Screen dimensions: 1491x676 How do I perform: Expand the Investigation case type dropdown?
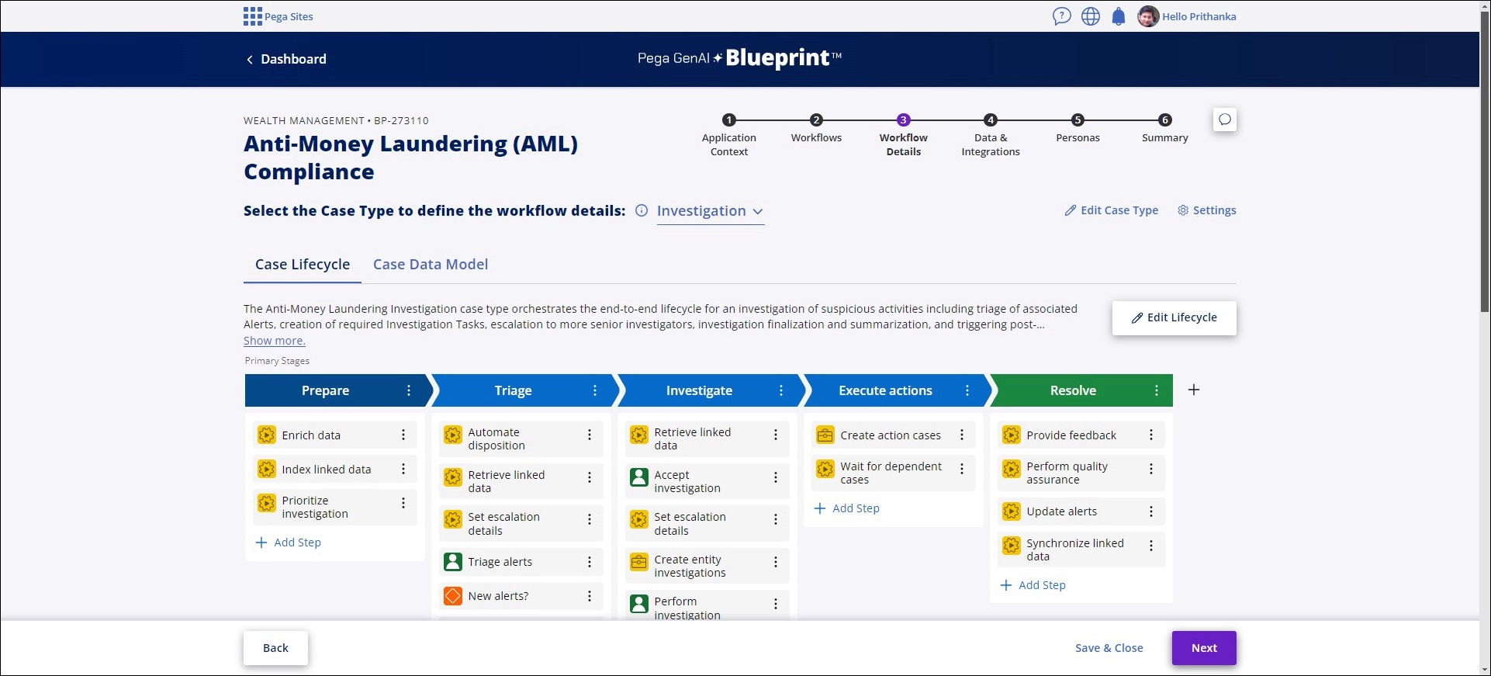710,211
